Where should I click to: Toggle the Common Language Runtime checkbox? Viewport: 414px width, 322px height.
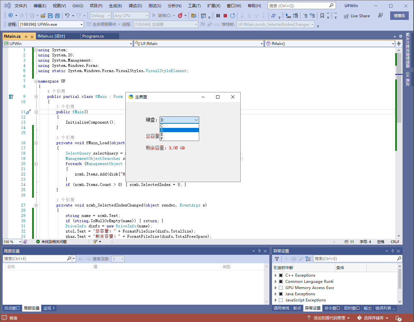[x=281, y=282]
